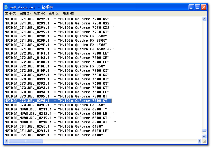The height and width of the screenshot is (148, 211).
Task: Click the line with GeForce 7900 GS
Action: 57,19
